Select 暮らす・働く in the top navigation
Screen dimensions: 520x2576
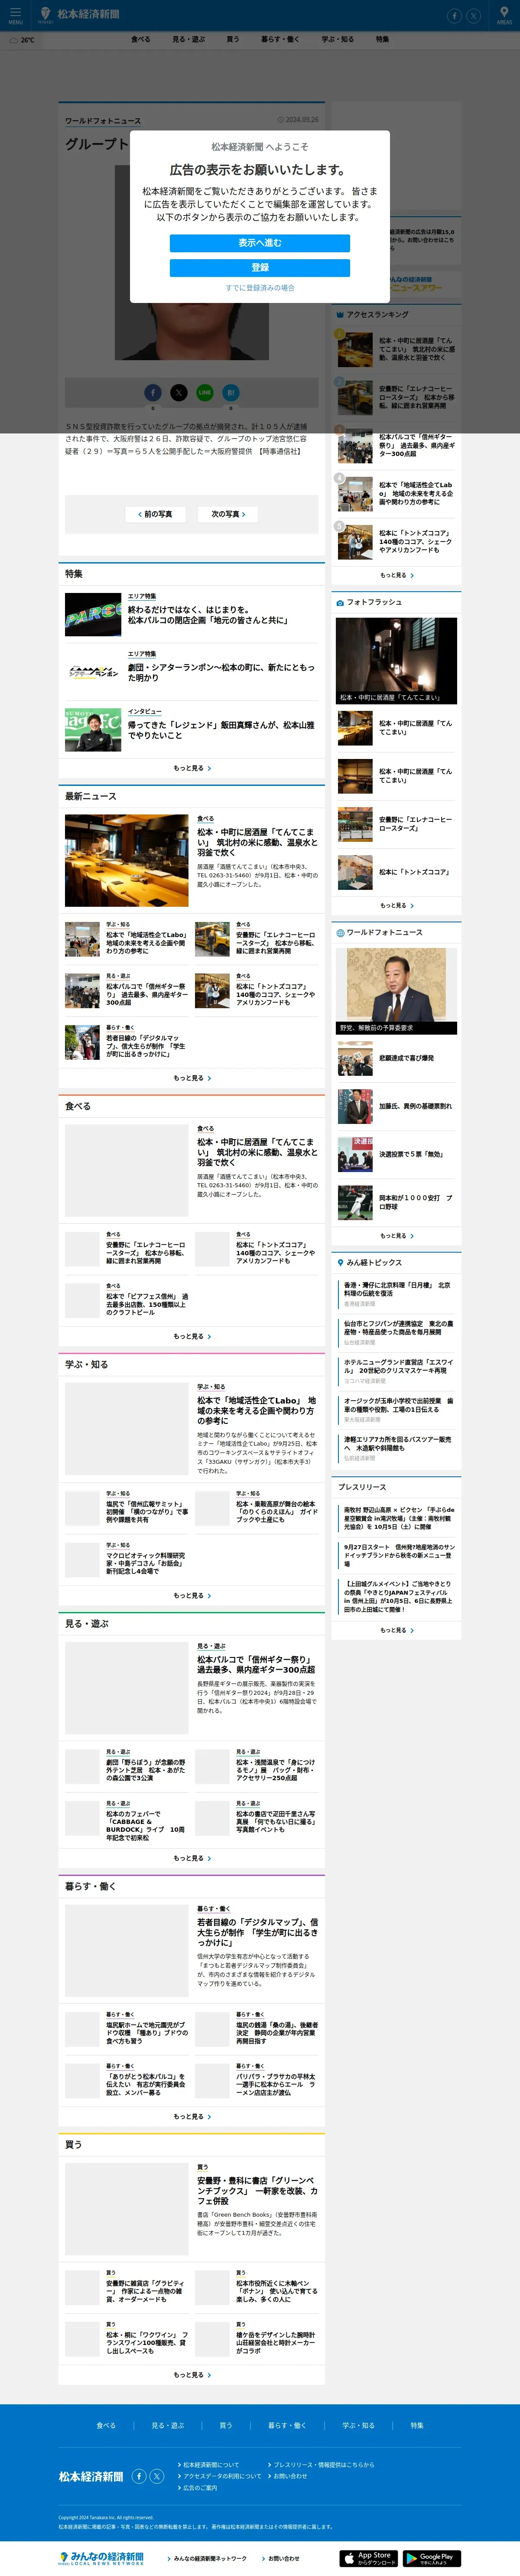tap(280, 39)
